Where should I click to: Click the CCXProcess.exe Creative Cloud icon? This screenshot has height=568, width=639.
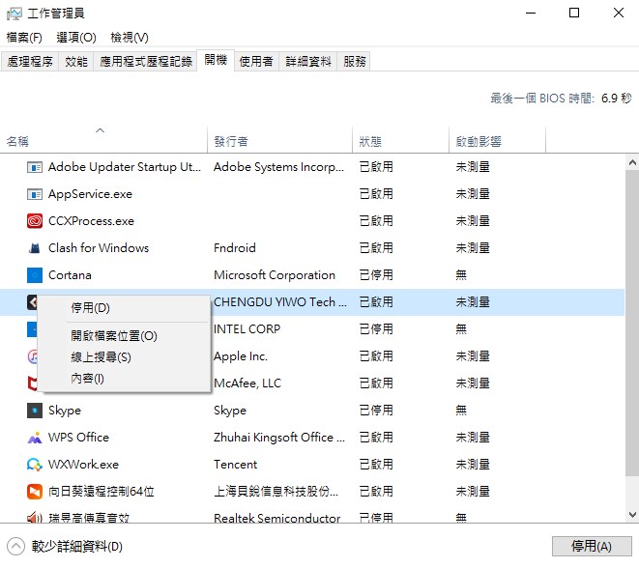pyautogui.click(x=35, y=221)
